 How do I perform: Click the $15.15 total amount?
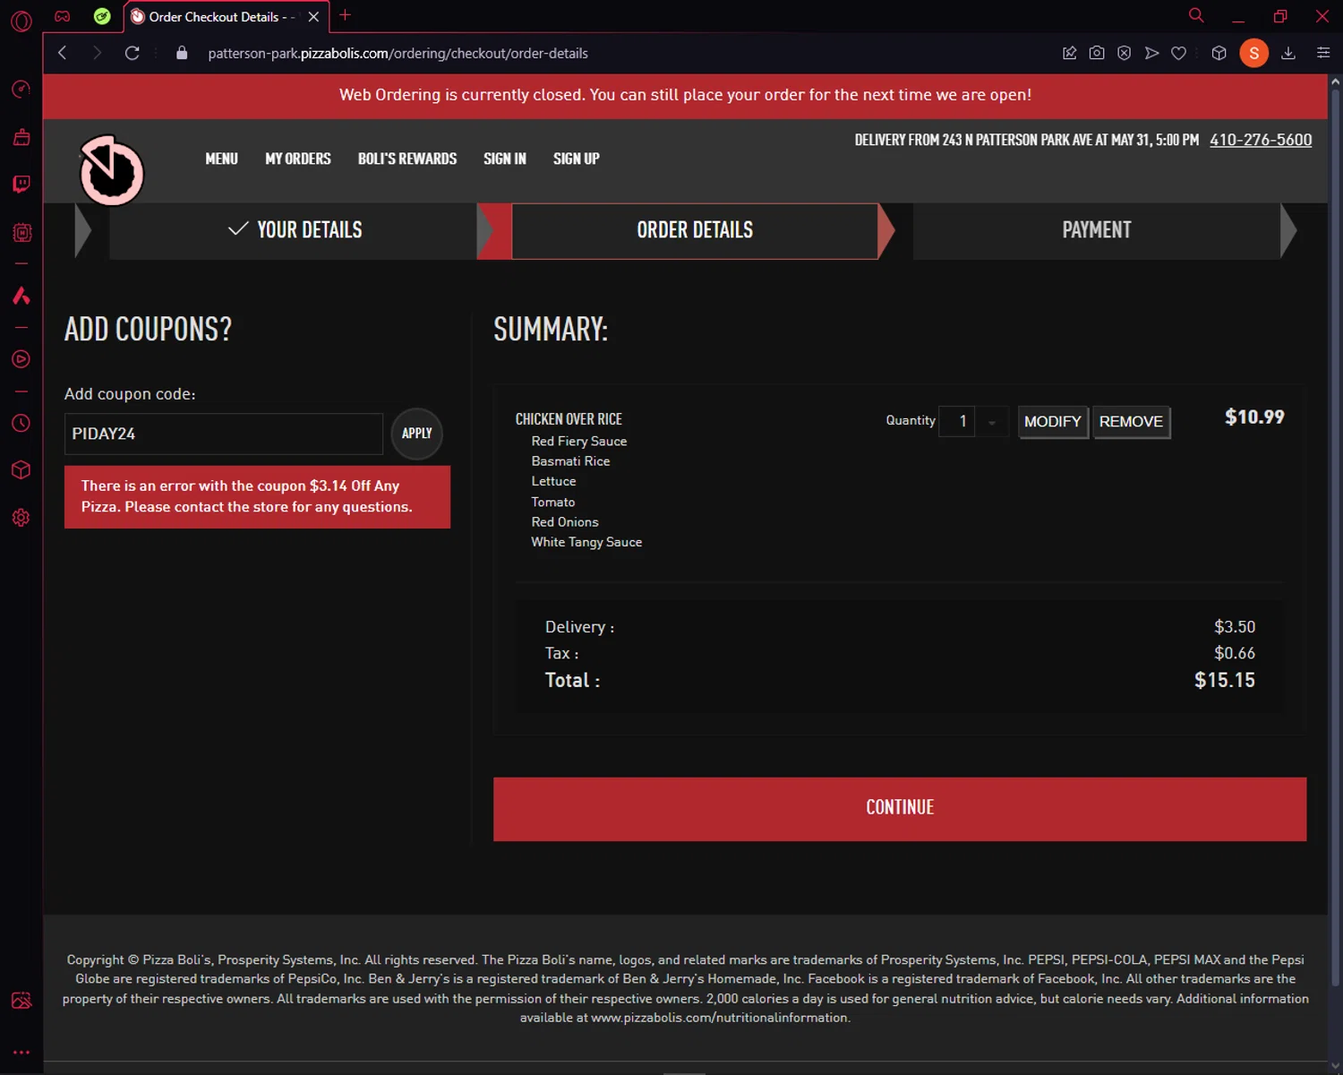(x=1225, y=680)
